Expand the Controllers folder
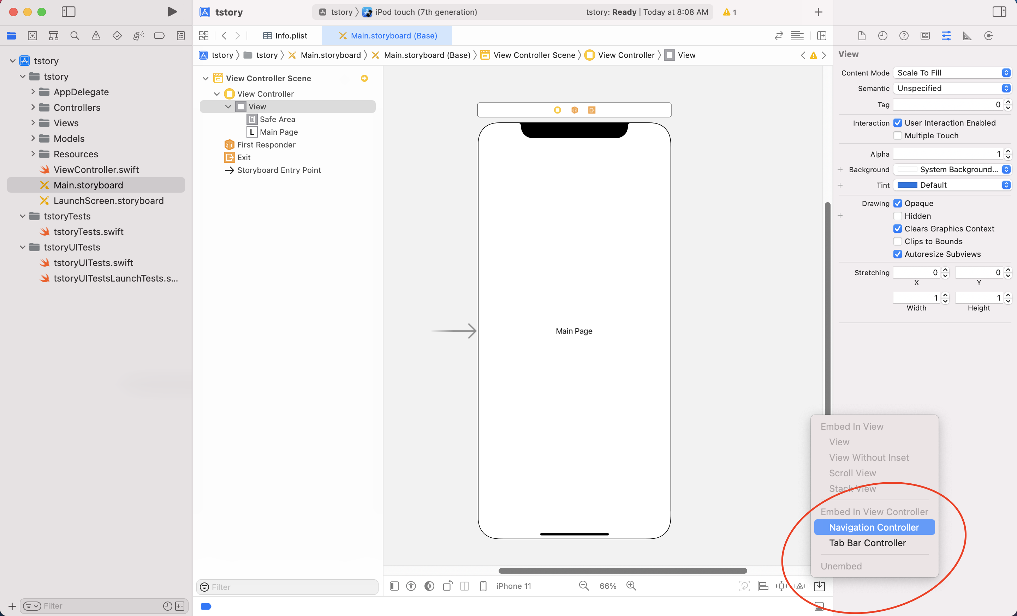 33,107
